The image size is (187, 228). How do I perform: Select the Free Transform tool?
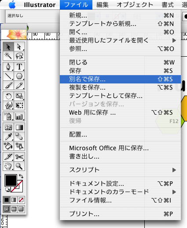click(x=19, y=105)
